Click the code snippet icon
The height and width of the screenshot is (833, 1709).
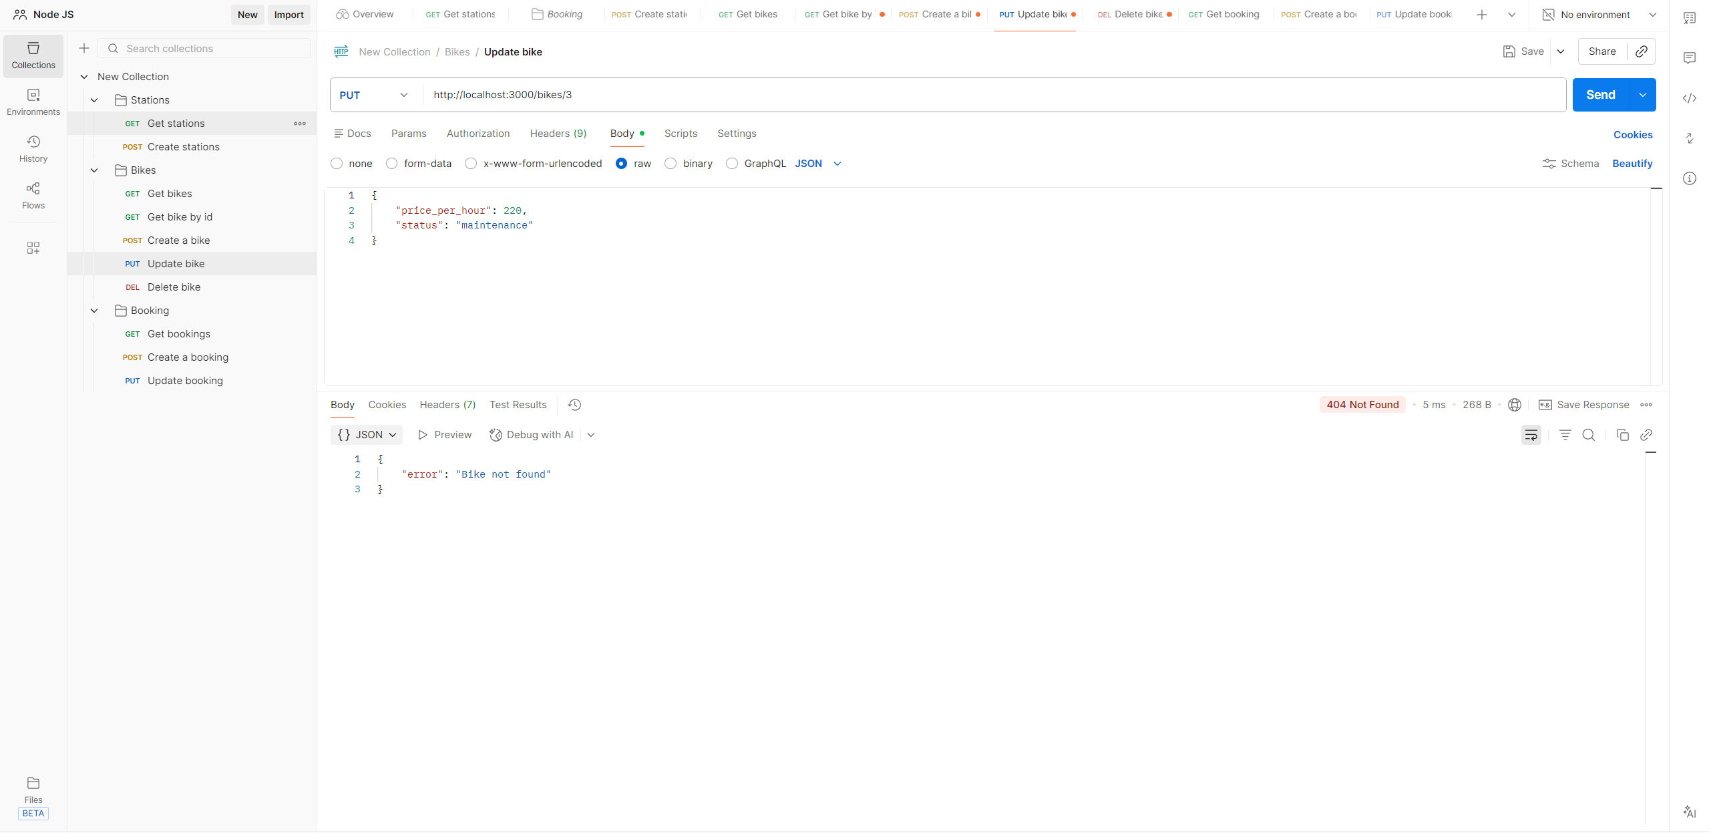(1689, 98)
